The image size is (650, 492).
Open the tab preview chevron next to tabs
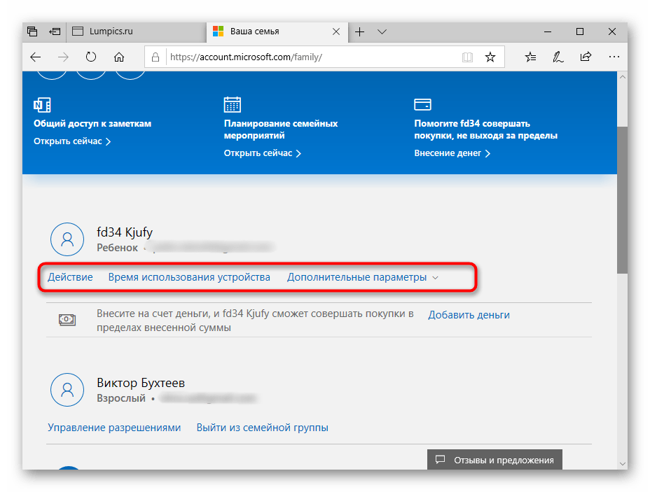(382, 31)
